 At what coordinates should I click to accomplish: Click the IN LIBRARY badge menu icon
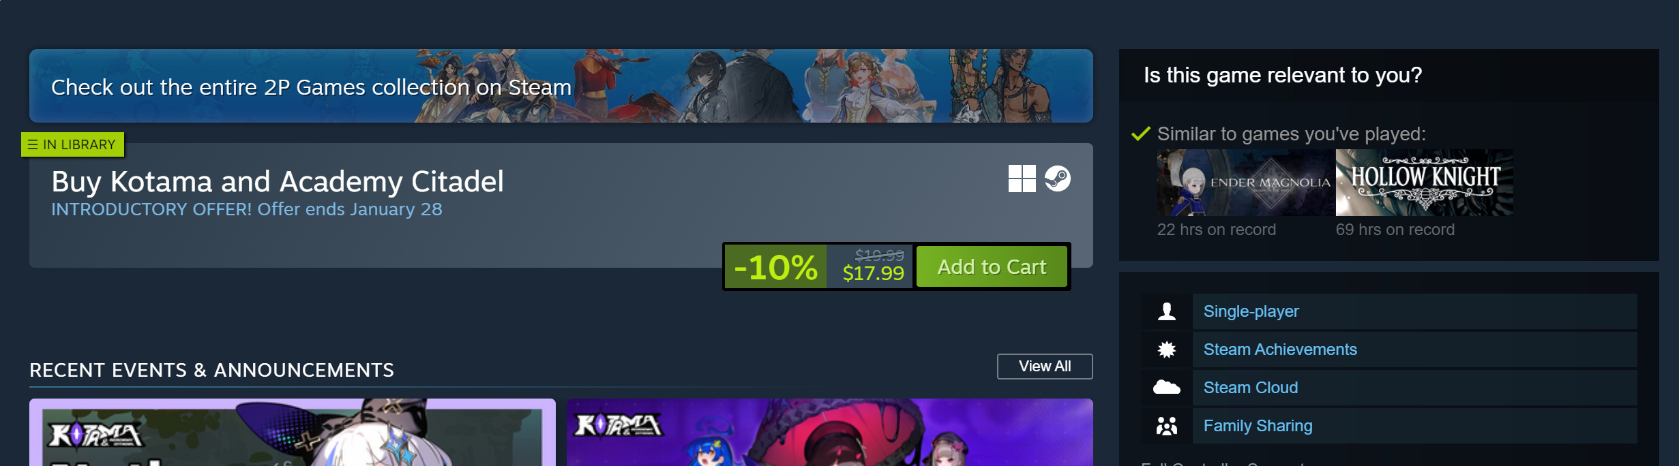(x=33, y=144)
